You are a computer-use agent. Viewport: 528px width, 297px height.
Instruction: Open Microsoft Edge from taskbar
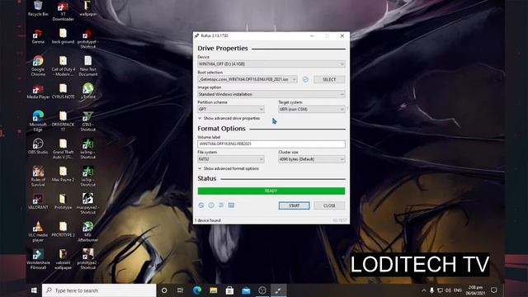point(197,290)
